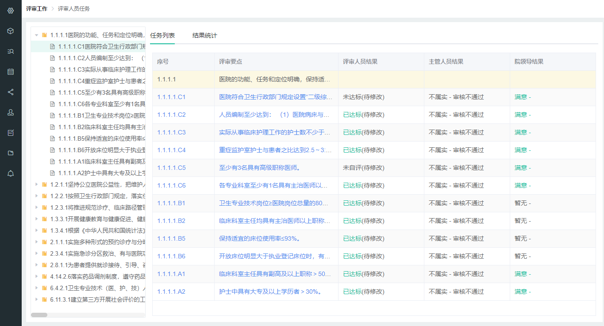
Task: Click 满意 - in the 1.1.1.1.A1 row
Action: coord(523,274)
